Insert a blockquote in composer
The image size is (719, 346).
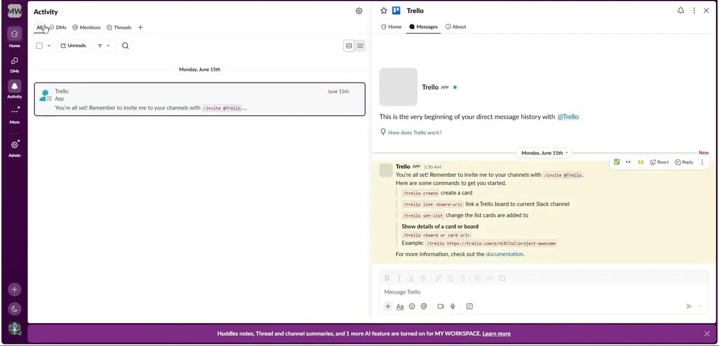point(477,278)
